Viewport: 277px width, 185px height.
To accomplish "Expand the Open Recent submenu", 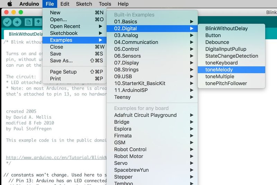I will coord(74,26).
